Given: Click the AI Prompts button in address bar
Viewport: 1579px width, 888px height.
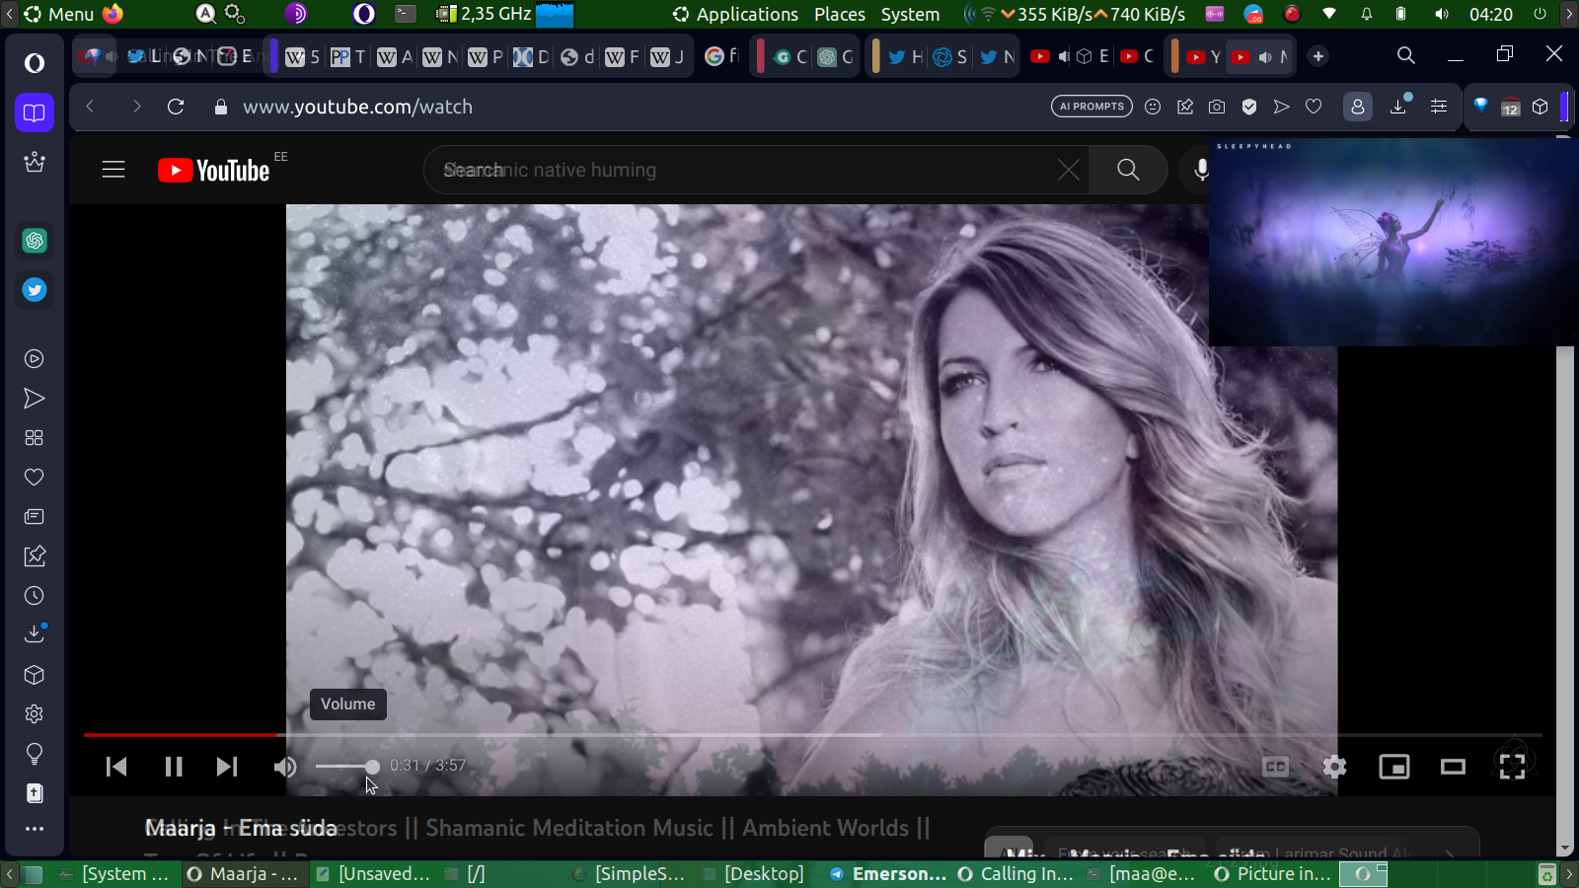Looking at the screenshot, I should click(x=1091, y=107).
